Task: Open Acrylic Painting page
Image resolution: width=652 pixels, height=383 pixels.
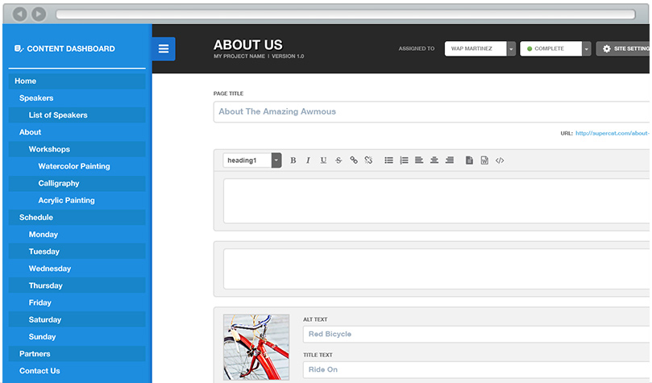Action: (77, 201)
